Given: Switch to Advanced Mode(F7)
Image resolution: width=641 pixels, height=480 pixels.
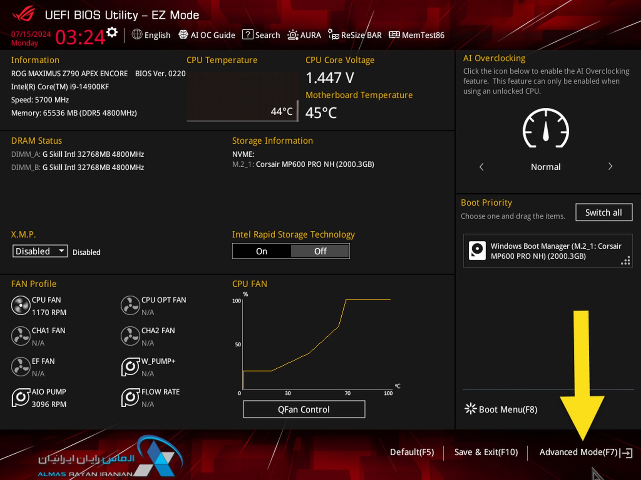Looking at the screenshot, I should pos(586,452).
